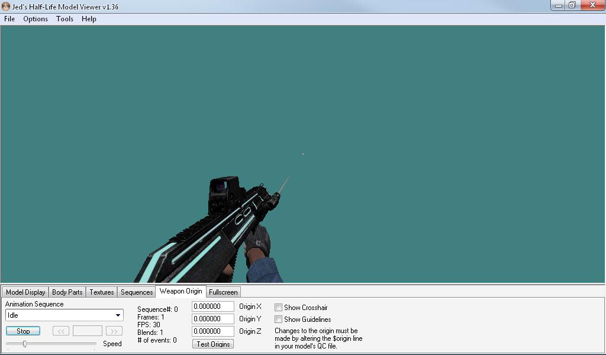Click the 'FPS: 30' text

(149, 325)
